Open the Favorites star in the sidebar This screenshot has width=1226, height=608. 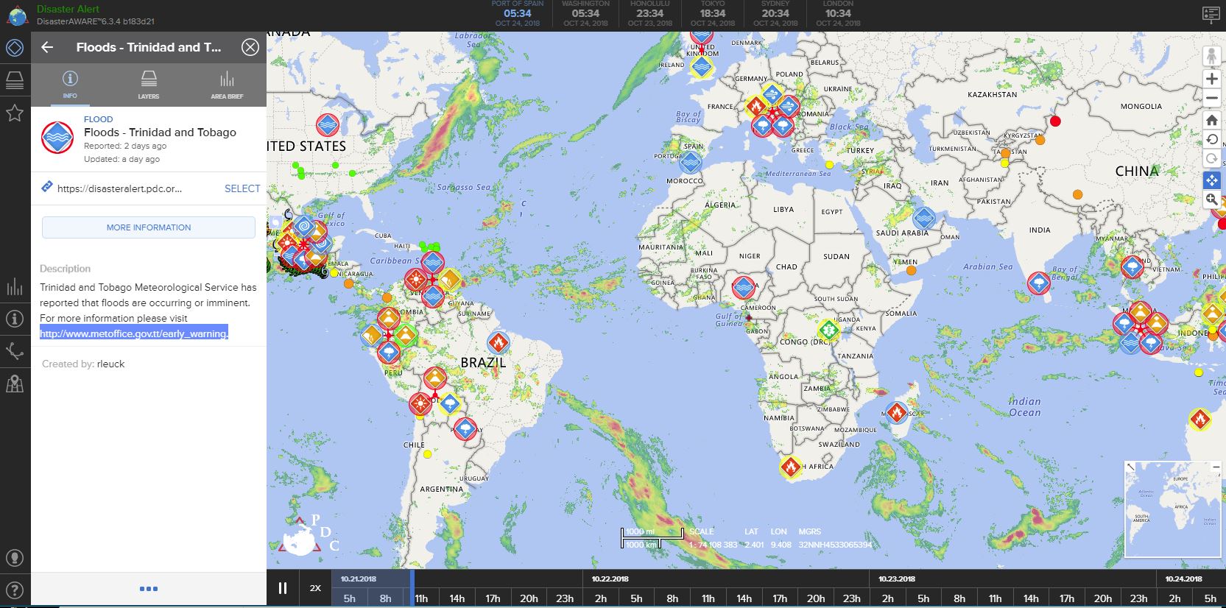[x=15, y=113]
